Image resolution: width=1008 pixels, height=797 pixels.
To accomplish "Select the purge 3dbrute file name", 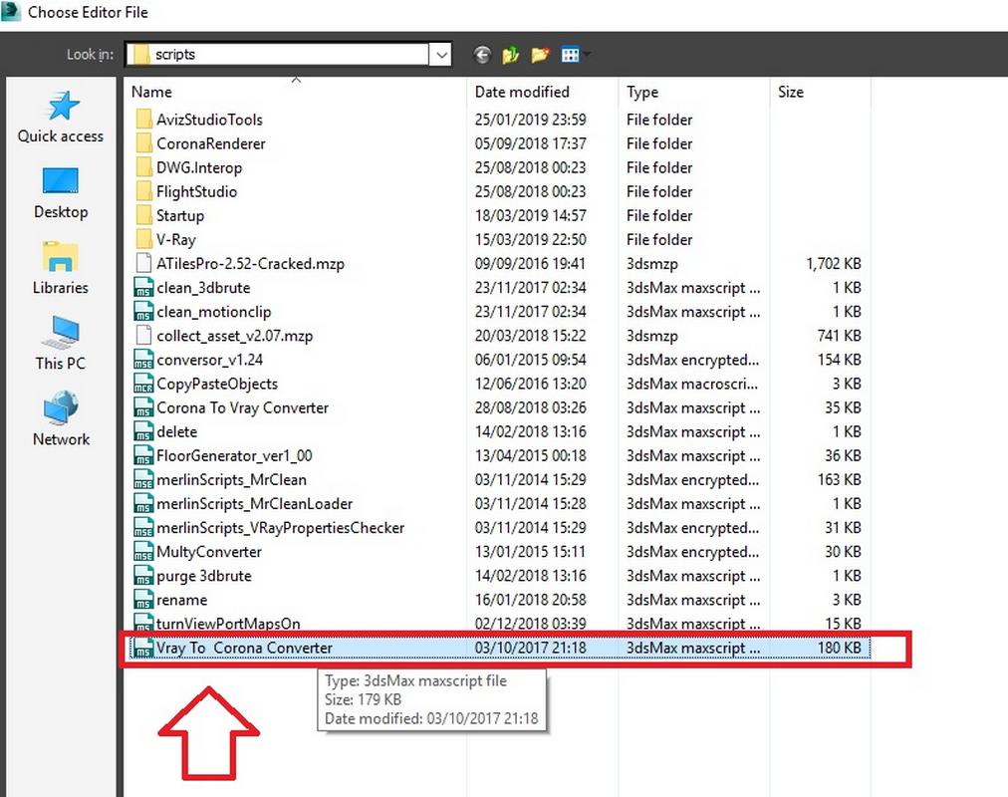I will (x=204, y=576).
